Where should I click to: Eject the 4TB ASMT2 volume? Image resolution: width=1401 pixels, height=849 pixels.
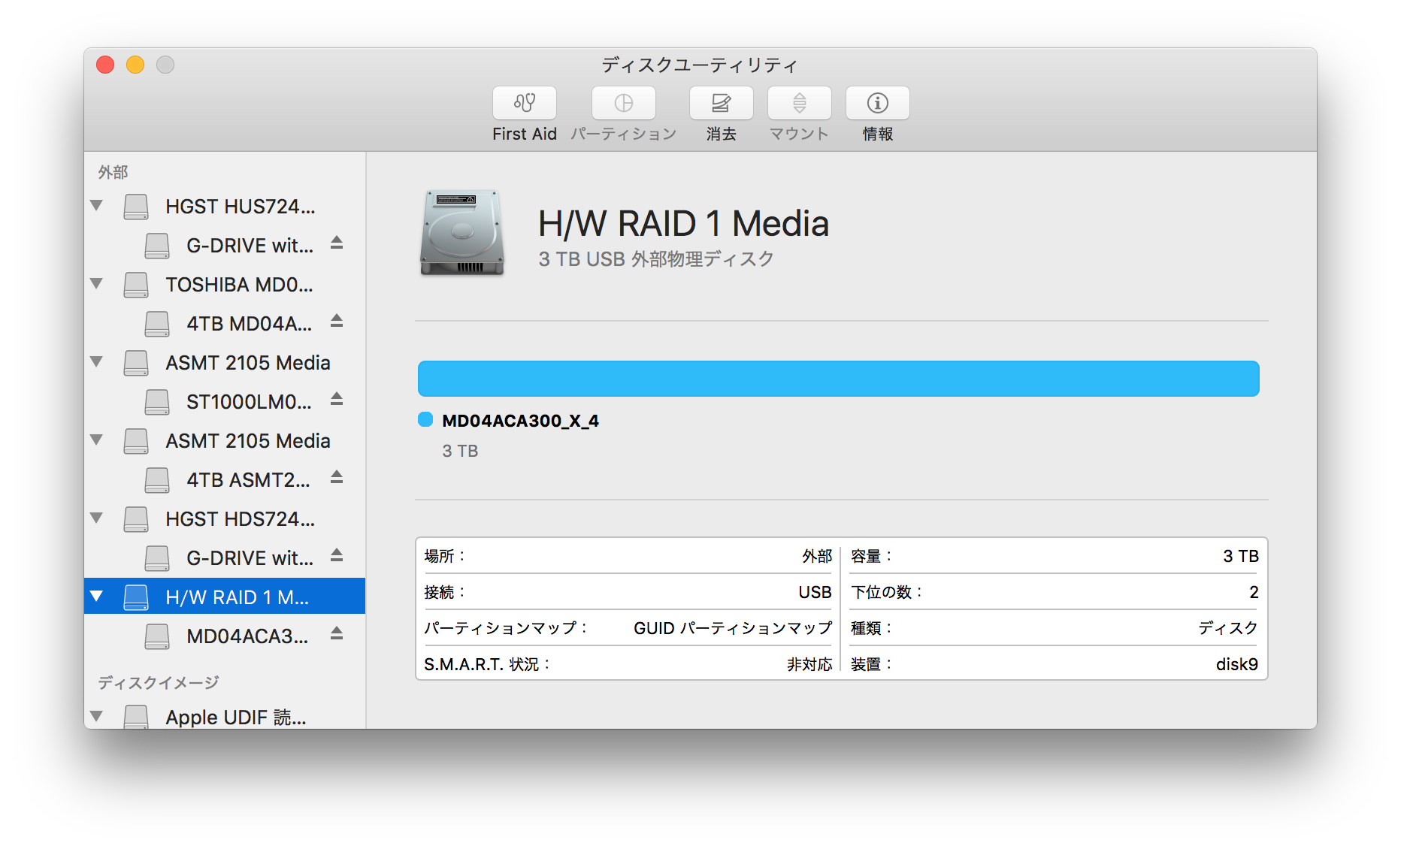[337, 477]
